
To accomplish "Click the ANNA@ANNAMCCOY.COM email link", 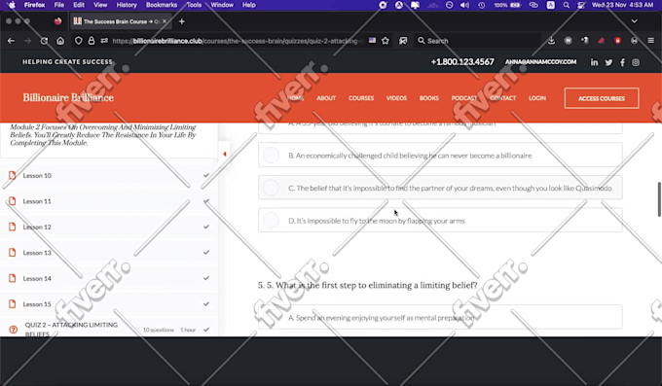I will [x=541, y=62].
